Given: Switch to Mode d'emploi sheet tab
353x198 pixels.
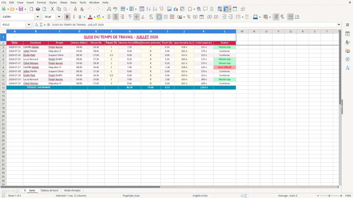Looking at the screenshot, I should (x=72, y=190).
